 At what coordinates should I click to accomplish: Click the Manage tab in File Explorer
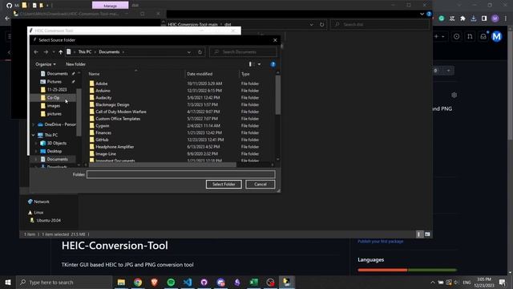(x=111, y=6)
